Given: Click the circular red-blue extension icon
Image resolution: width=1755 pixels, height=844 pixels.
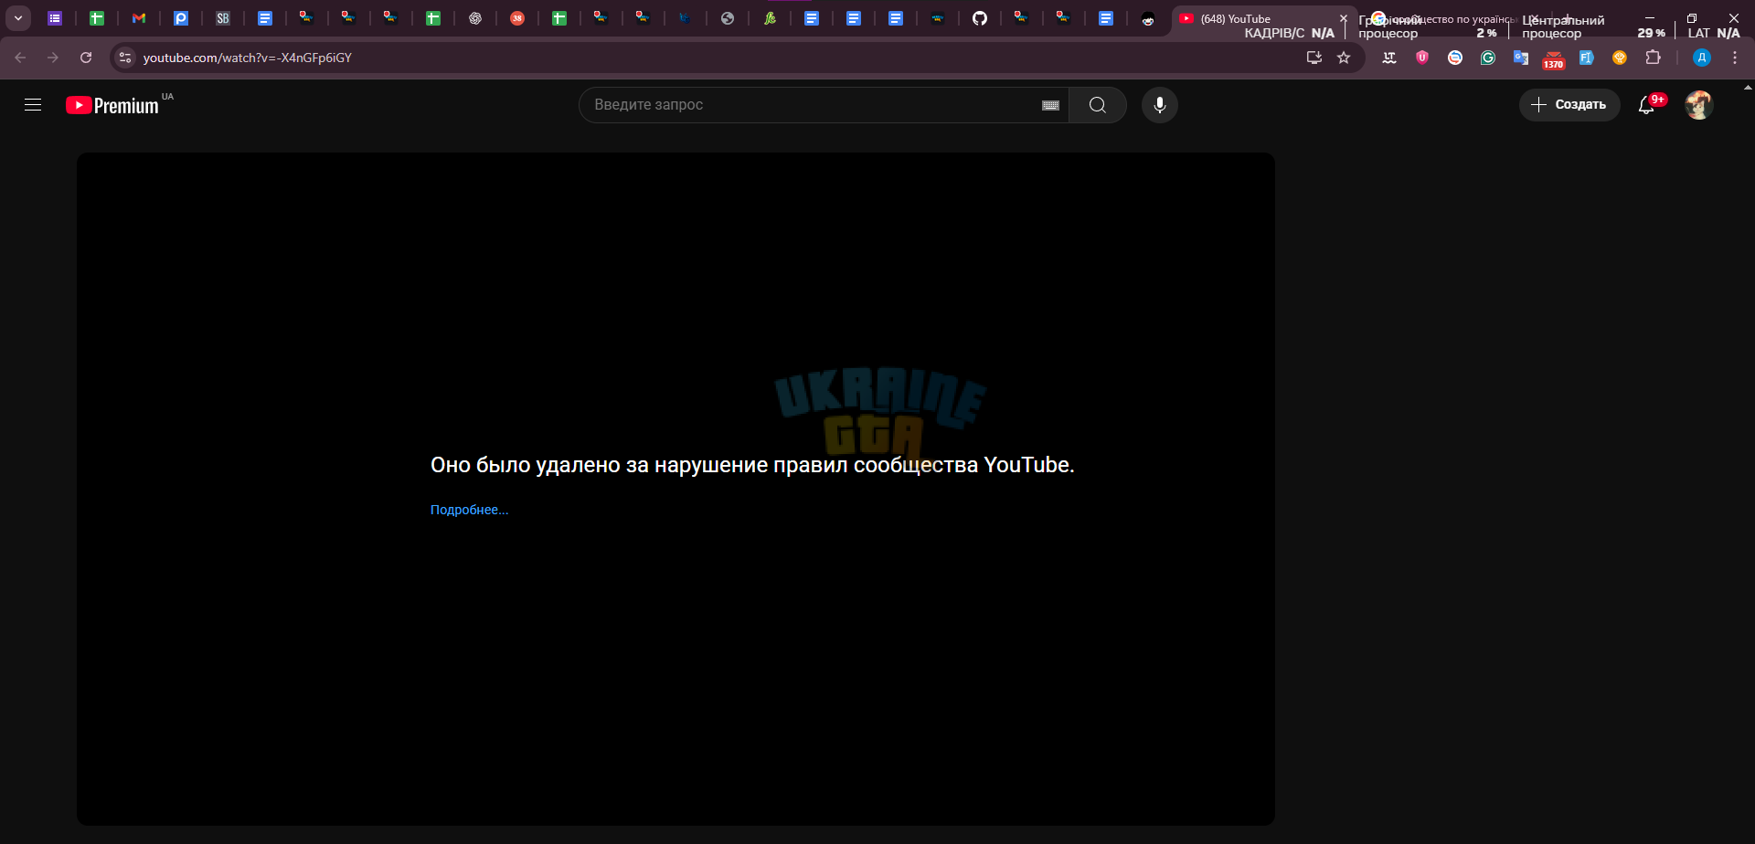Looking at the screenshot, I should point(1455,58).
